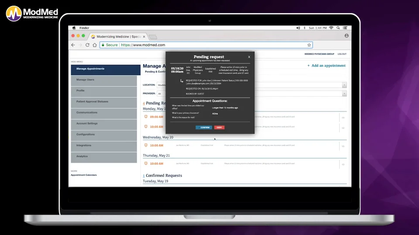Click the Confirm button in Pending request

204,128
